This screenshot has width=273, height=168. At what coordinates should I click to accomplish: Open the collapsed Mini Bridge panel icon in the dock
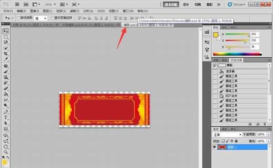click(207, 32)
